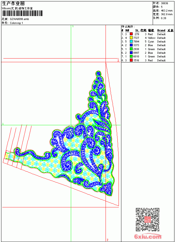175x242 pixels.
Task: Click the Yellow description in row 2
Action: pos(152,38)
